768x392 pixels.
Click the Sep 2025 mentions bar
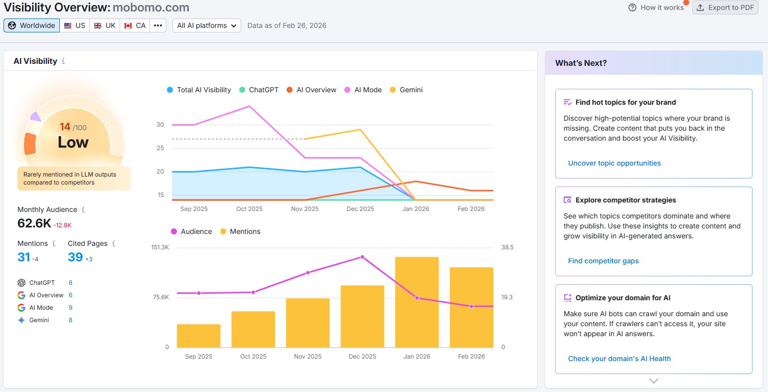(198, 336)
